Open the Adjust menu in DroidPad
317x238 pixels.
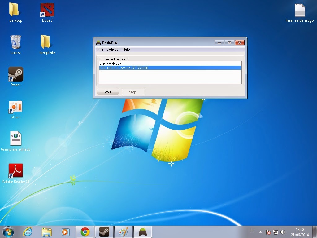(113, 49)
